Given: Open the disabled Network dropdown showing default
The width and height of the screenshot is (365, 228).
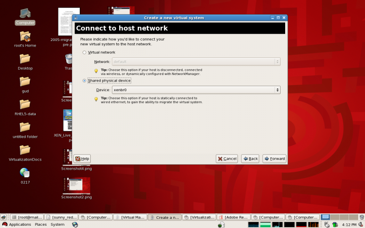Looking at the screenshot, I should [x=196, y=62].
